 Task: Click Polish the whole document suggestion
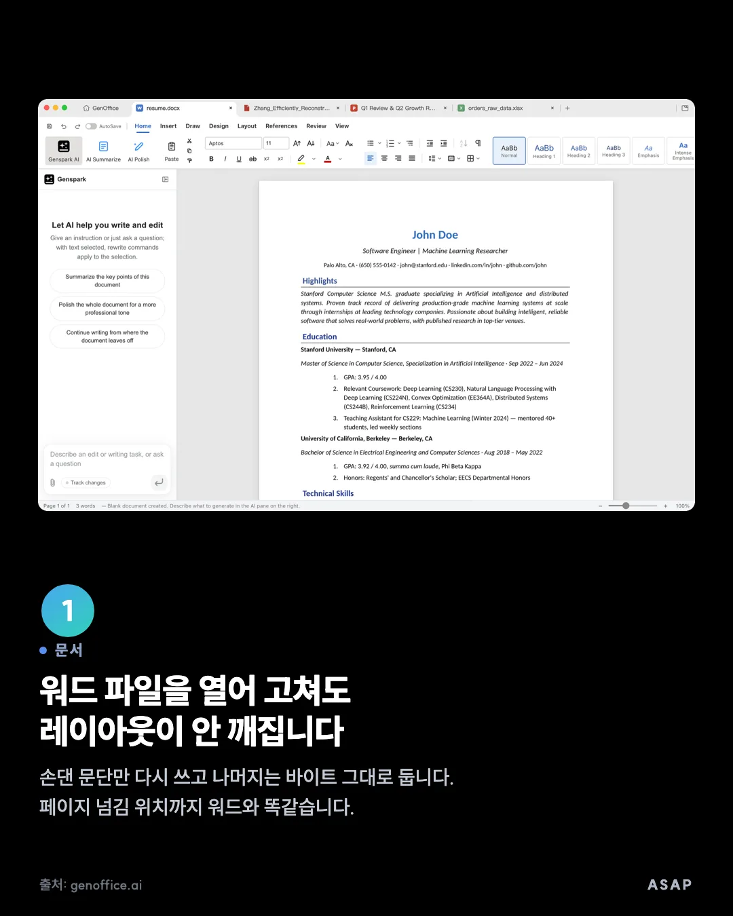pyautogui.click(x=107, y=309)
